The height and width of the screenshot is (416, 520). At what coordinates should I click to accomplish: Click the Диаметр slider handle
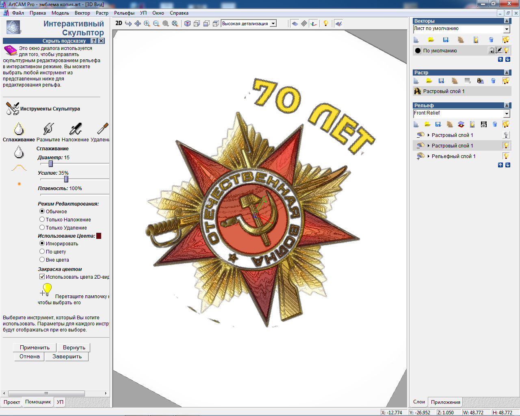coord(51,164)
